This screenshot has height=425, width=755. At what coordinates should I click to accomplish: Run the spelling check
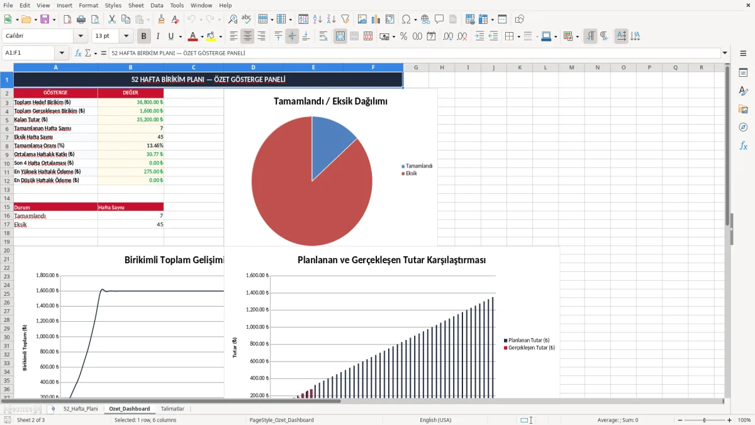(x=247, y=20)
